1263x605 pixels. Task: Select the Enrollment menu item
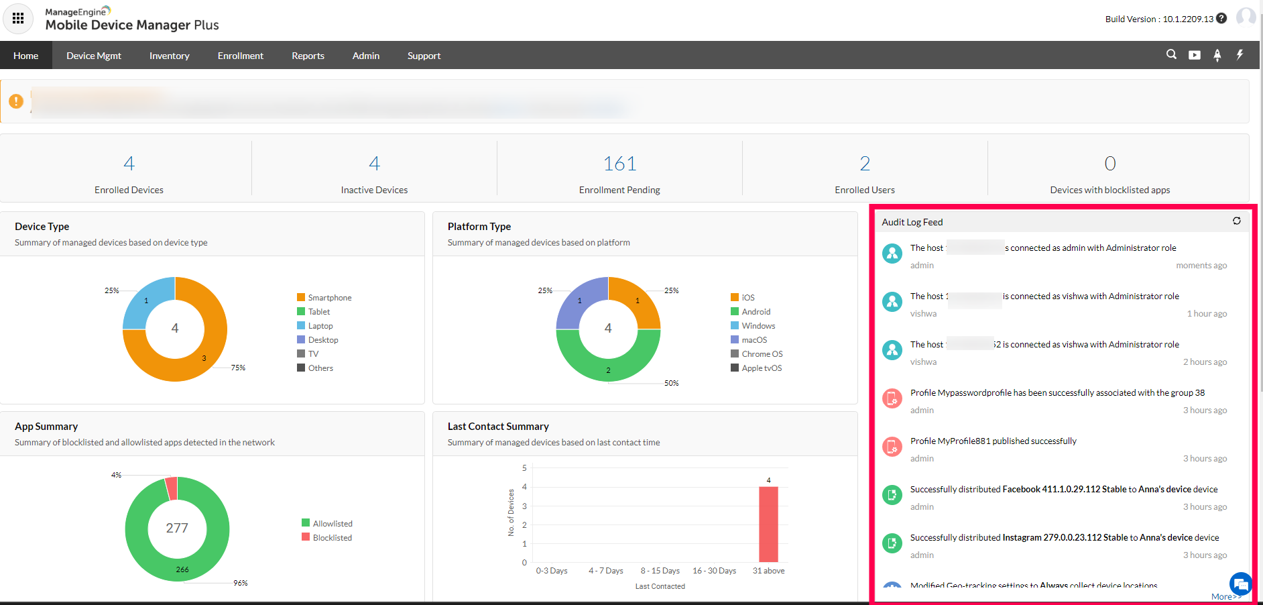point(240,55)
